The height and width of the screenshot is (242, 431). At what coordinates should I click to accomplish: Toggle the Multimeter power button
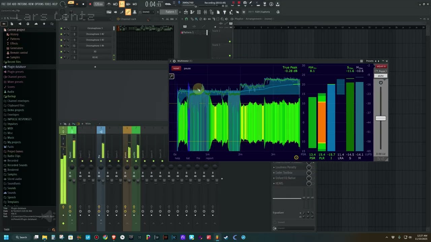tap(381, 83)
